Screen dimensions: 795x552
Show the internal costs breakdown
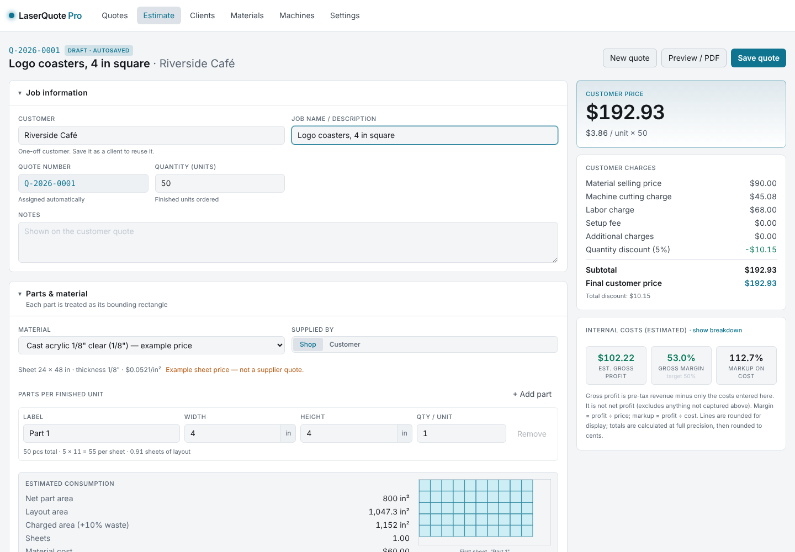pyautogui.click(x=717, y=330)
